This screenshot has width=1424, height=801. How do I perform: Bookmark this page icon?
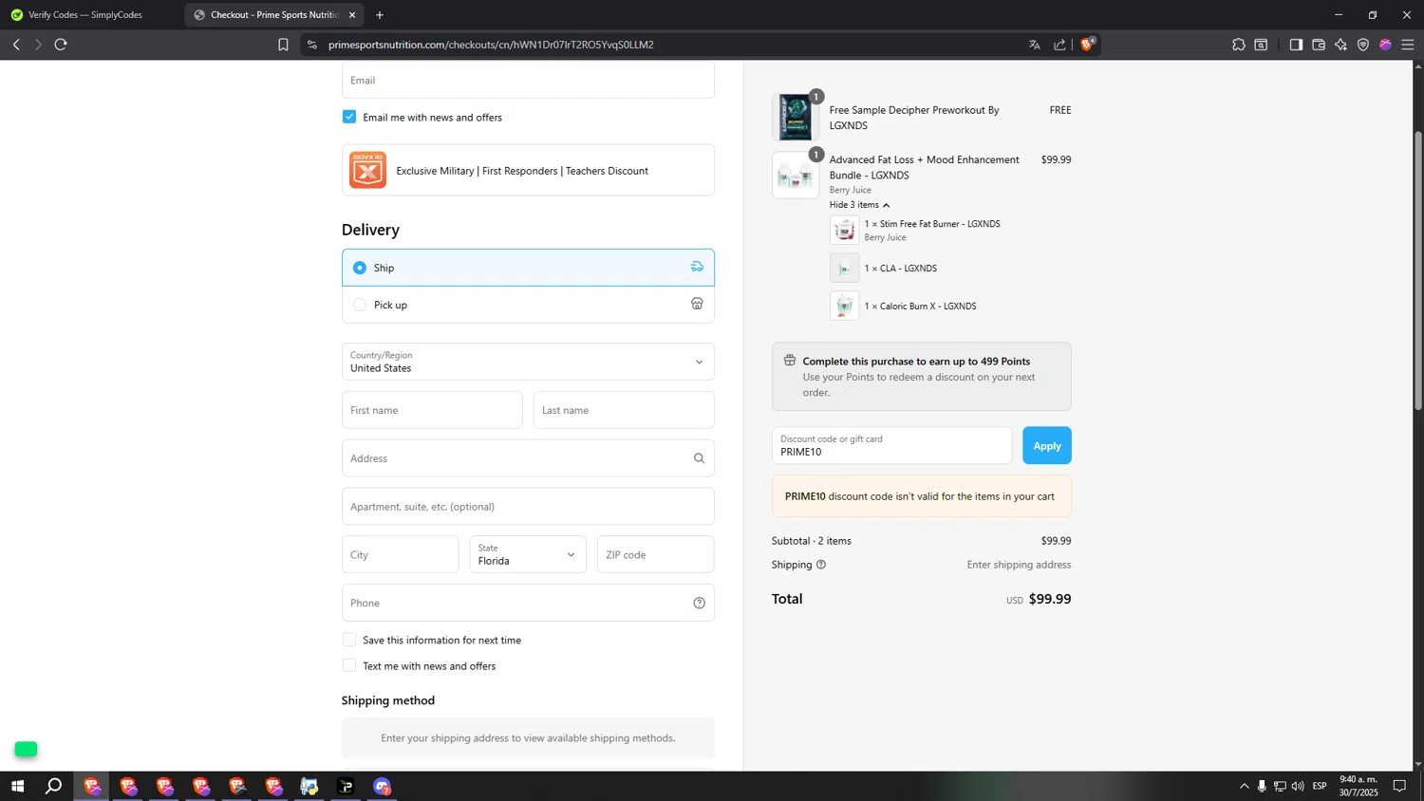283,45
